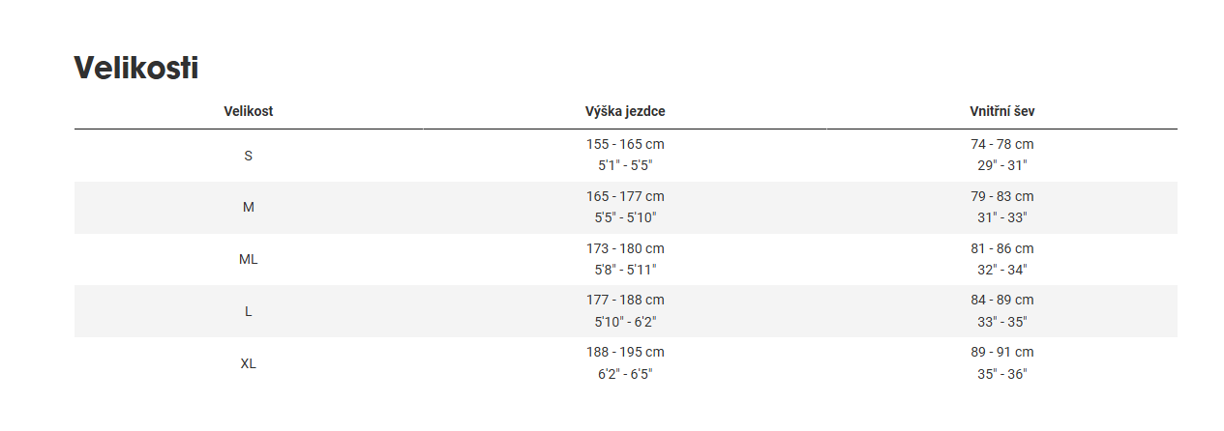The width and height of the screenshot is (1224, 431).
Task: Click rider height 188 - 195 cm
Action: click(x=625, y=352)
